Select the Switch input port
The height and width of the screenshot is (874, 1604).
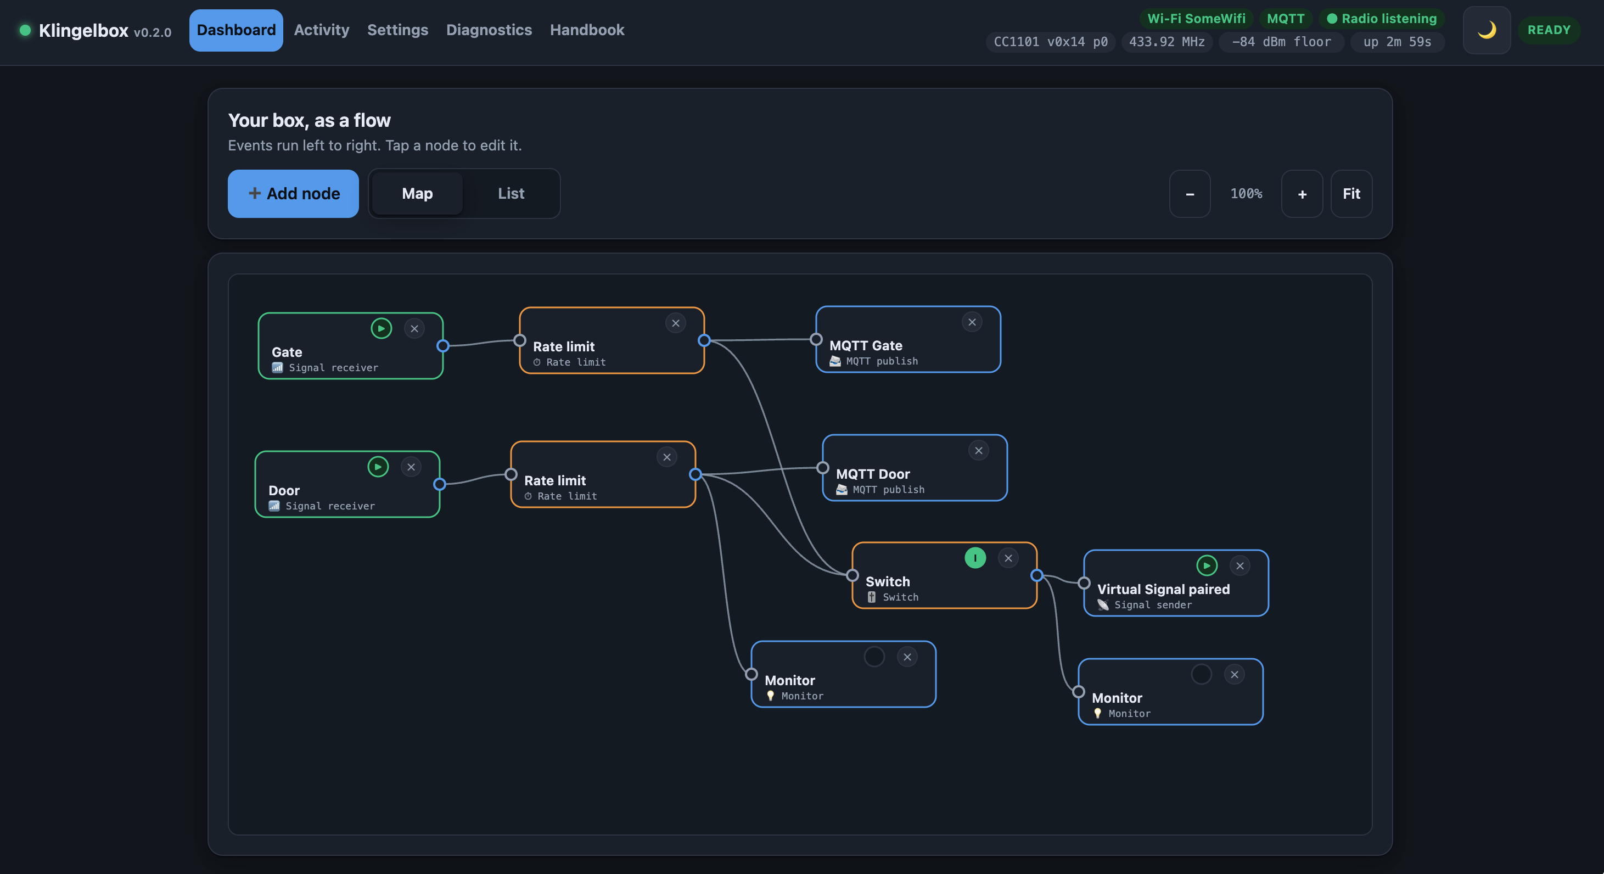tap(853, 575)
